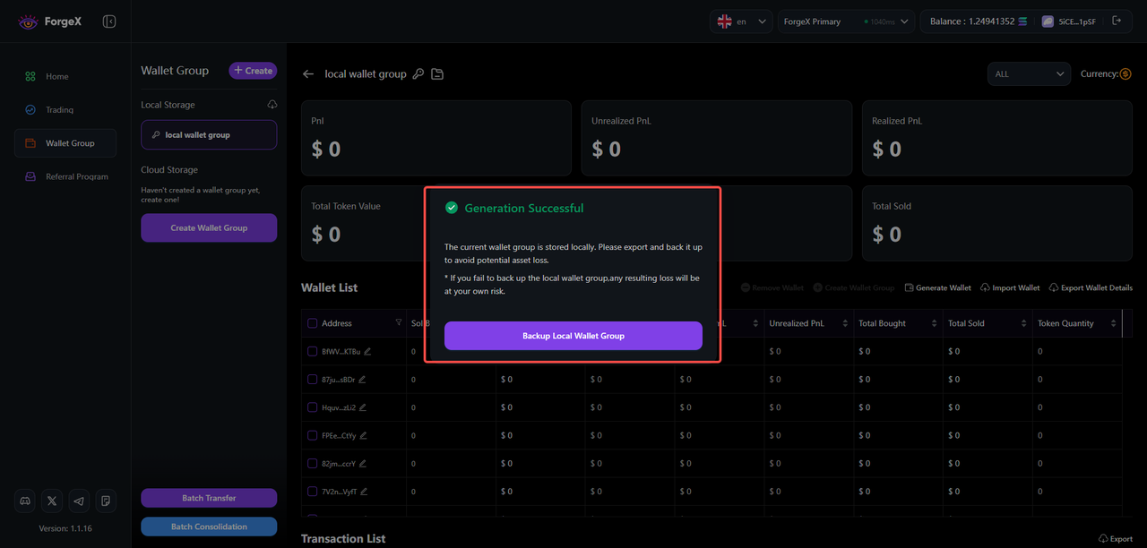The image size is (1147, 548).
Task: Sort by Total Sold column arrows
Action: point(1024,323)
